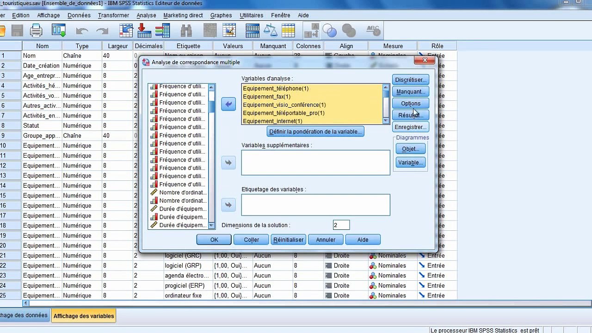
Task: Click down arrow of Variables d'analyse scrollbar
Action: (x=386, y=121)
